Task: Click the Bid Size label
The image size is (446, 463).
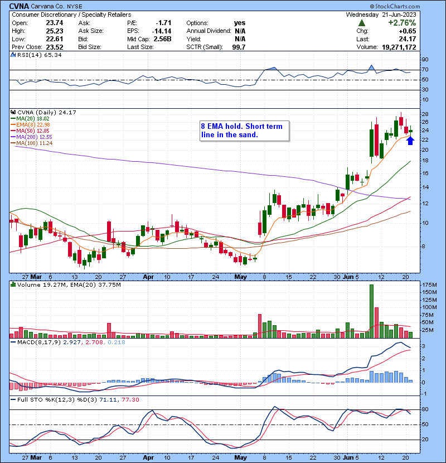Action: (x=90, y=47)
